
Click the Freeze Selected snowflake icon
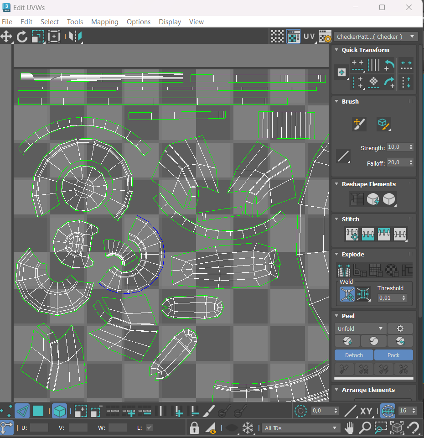pos(248,428)
